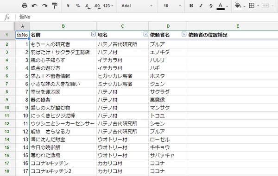Click cell マンサク

click(168, 108)
